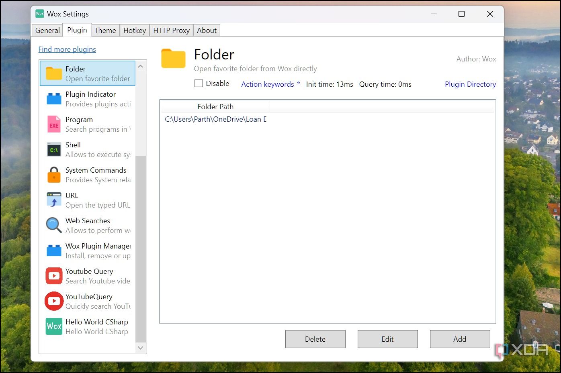Select 'Open the typed URL' description text
Image resolution: width=561 pixels, height=373 pixels.
[98, 205]
